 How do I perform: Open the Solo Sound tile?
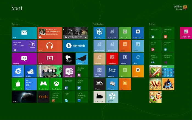tap(112, 84)
